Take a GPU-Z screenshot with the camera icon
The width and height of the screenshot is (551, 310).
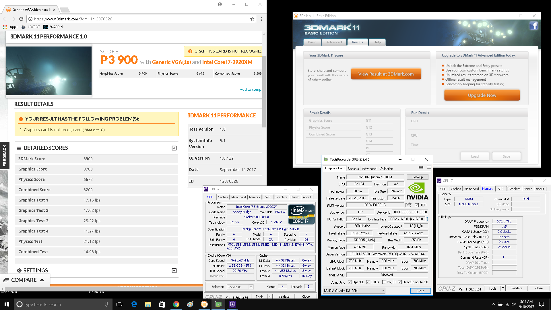point(421,167)
